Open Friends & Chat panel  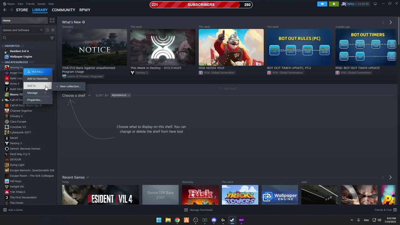pos(385,210)
